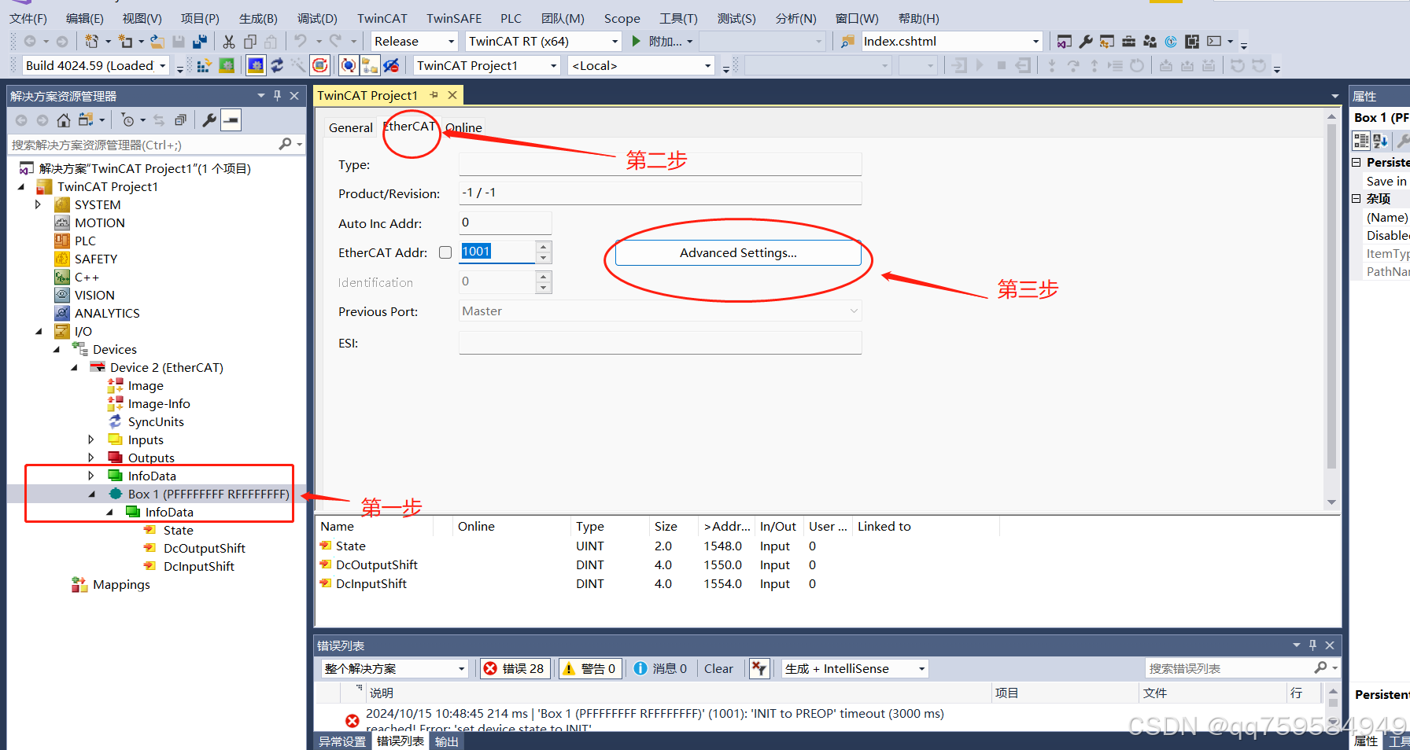Screen dimensions: 1410x750
Task: Toggle the messages 0 filter button
Action: [x=660, y=668]
